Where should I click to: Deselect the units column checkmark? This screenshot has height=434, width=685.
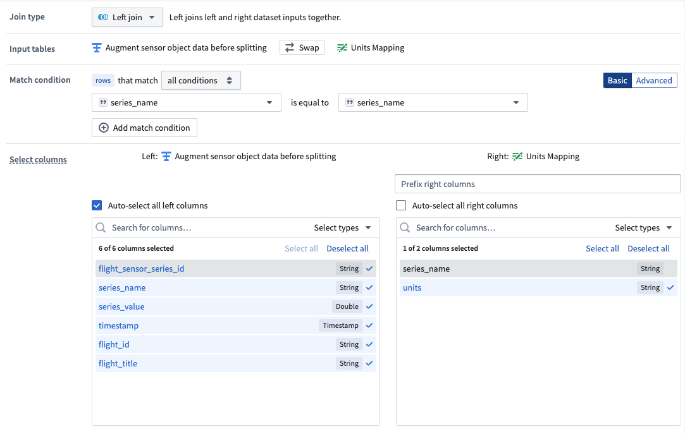[670, 287]
